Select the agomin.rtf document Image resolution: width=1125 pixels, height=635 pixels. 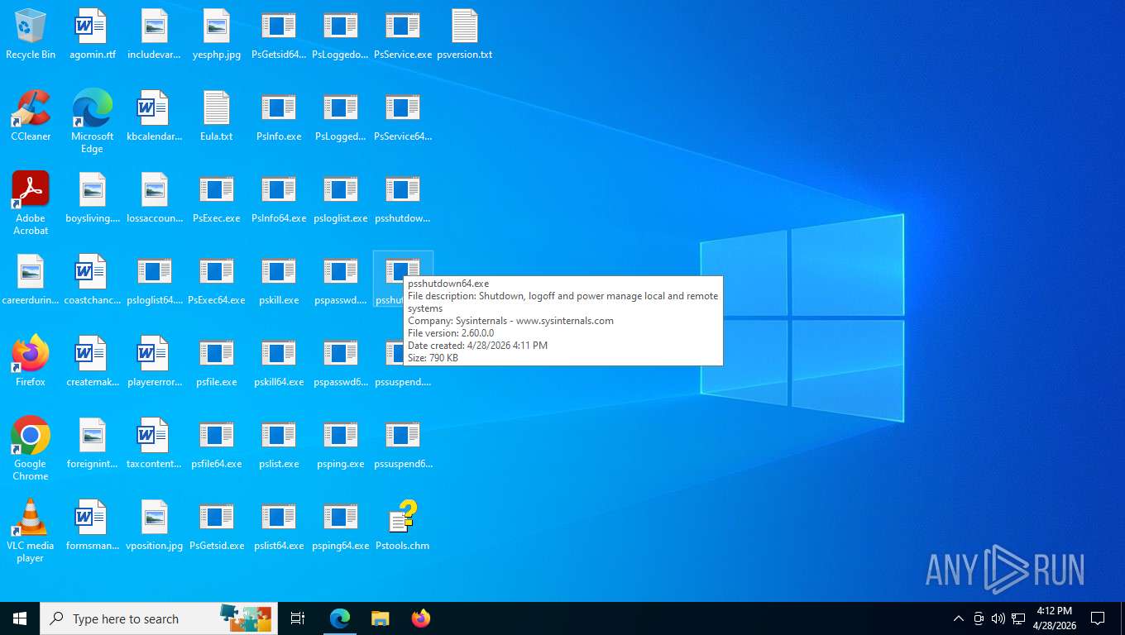[x=92, y=35]
